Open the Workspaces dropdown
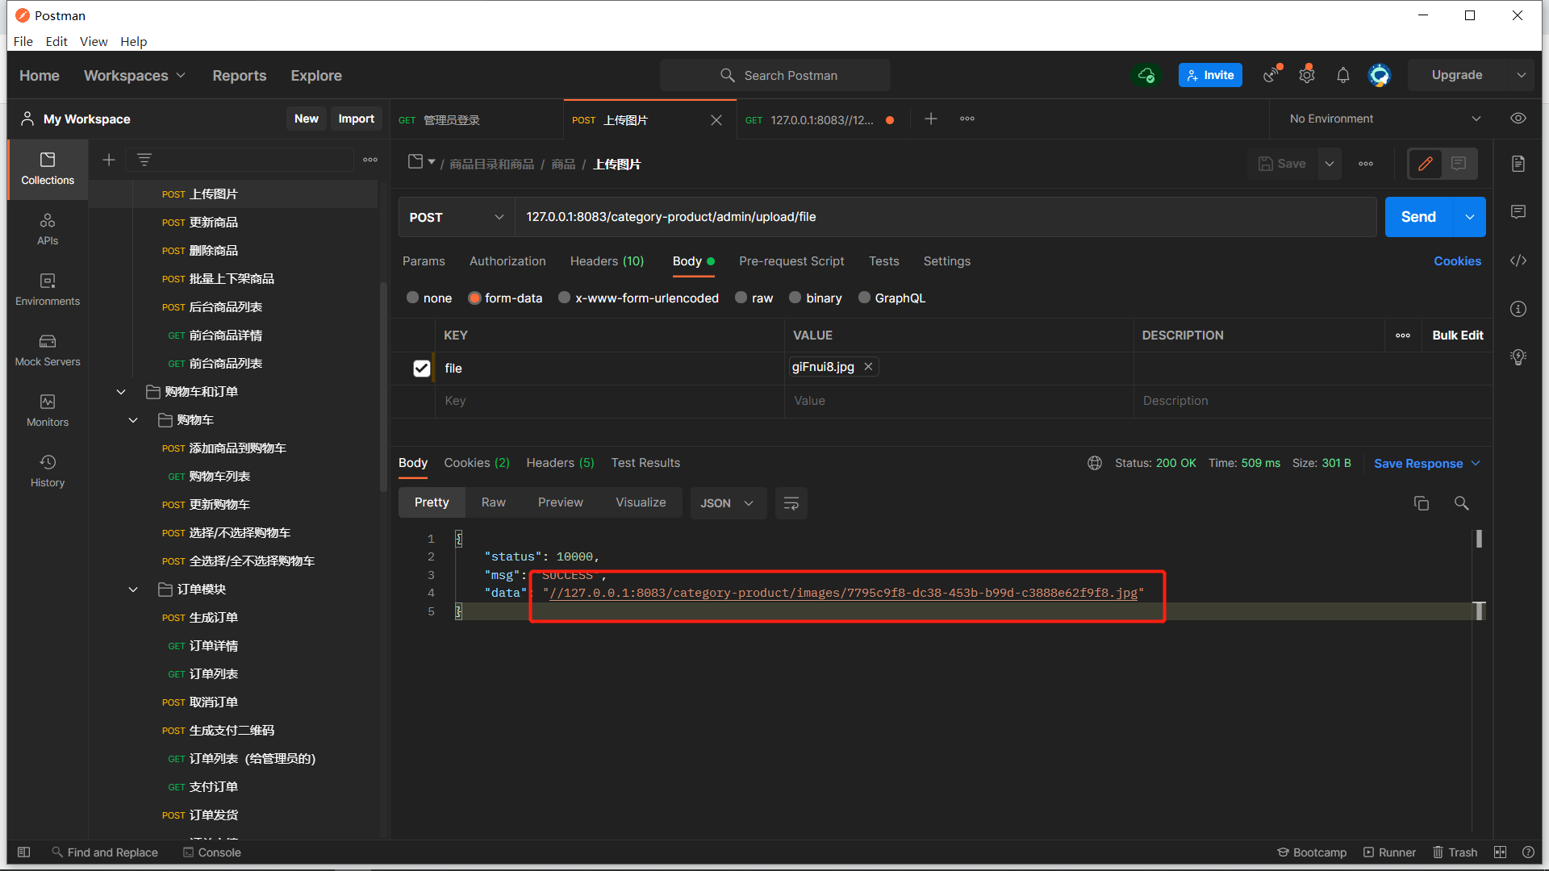The height and width of the screenshot is (871, 1549). point(135,75)
